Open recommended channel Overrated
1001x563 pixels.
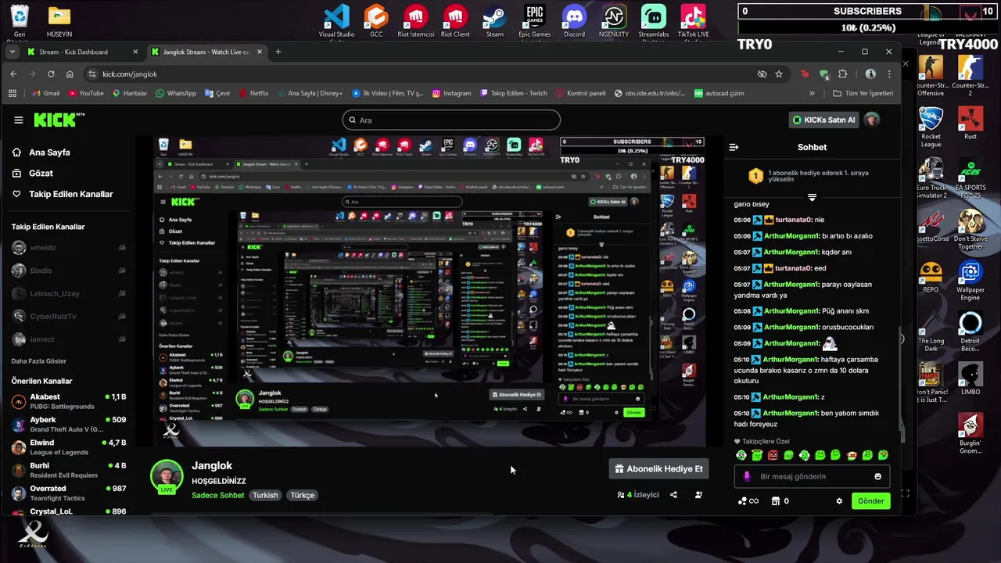(69, 493)
